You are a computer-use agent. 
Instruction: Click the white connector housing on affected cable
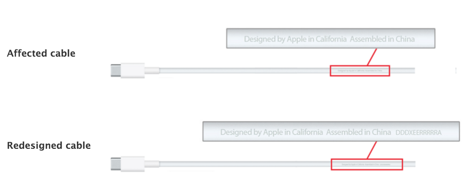click(x=133, y=71)
